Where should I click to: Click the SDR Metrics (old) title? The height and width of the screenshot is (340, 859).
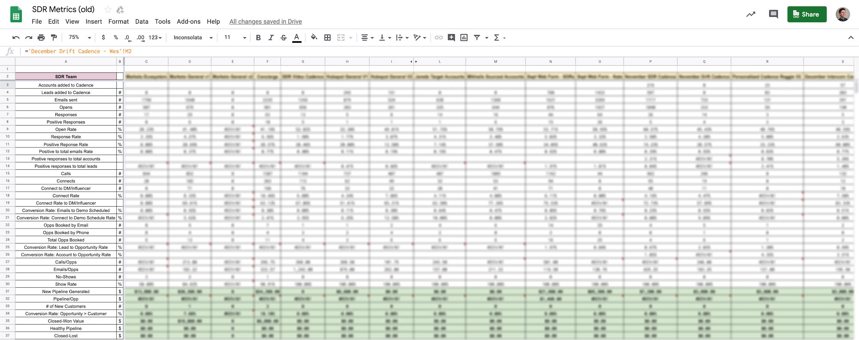(63, 9)
